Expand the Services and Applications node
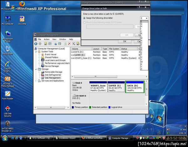The width and height of the screenshot is (188, 147). pos(36,81)
